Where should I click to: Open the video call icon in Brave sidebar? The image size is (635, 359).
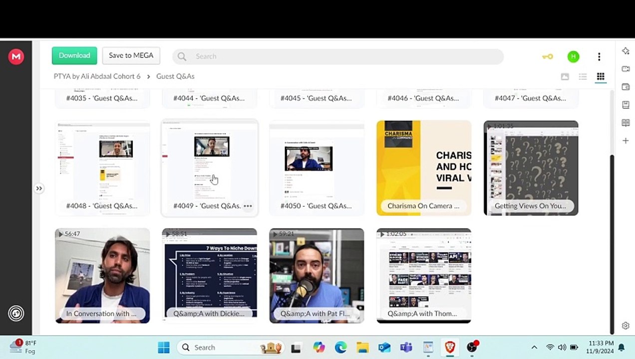(x=626, y=69)
